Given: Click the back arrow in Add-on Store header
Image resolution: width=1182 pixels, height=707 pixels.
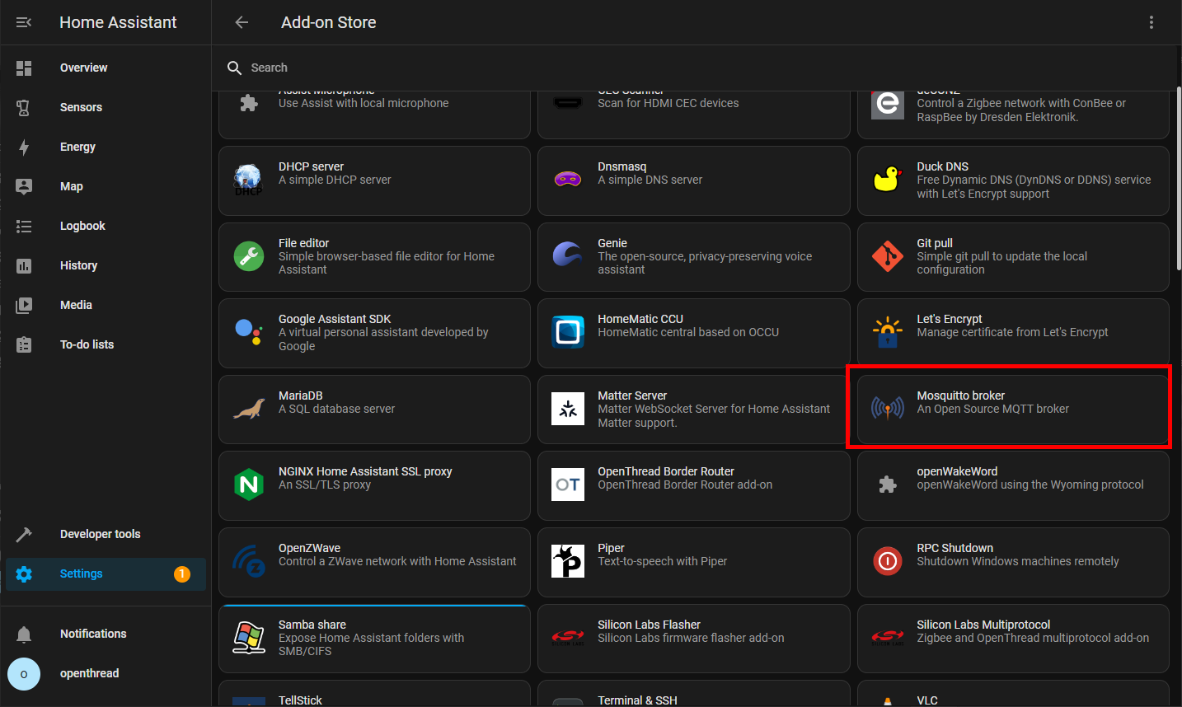Looking at the screenshot, I should click(x=242, y=22).
